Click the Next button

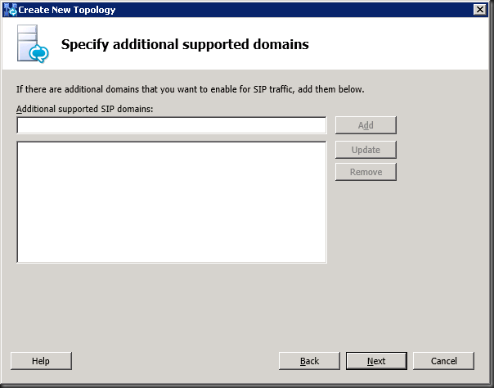click(376, 361)
